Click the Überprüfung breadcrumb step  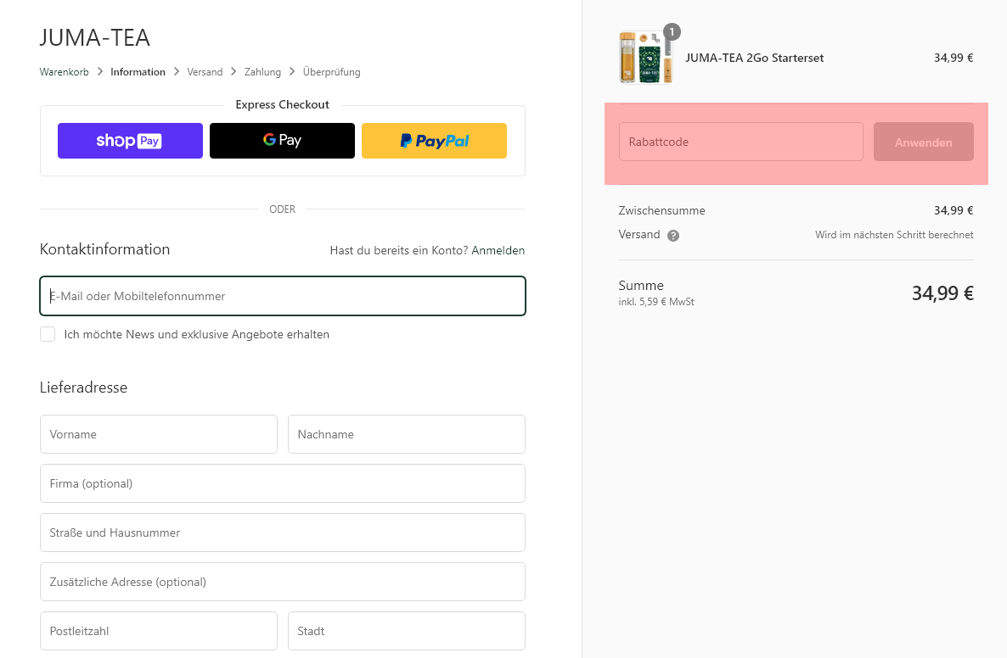point(331,72)
